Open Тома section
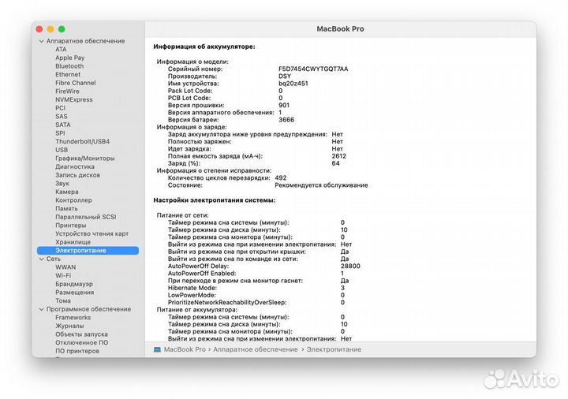The image size is (568, 399). click(62, 300)
